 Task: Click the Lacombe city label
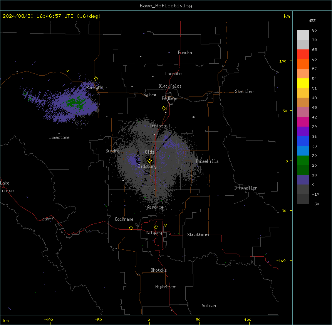[173, 74]
